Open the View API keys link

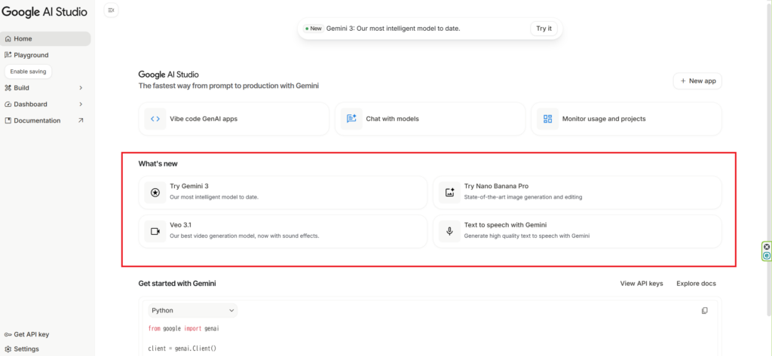click(641, 284)
